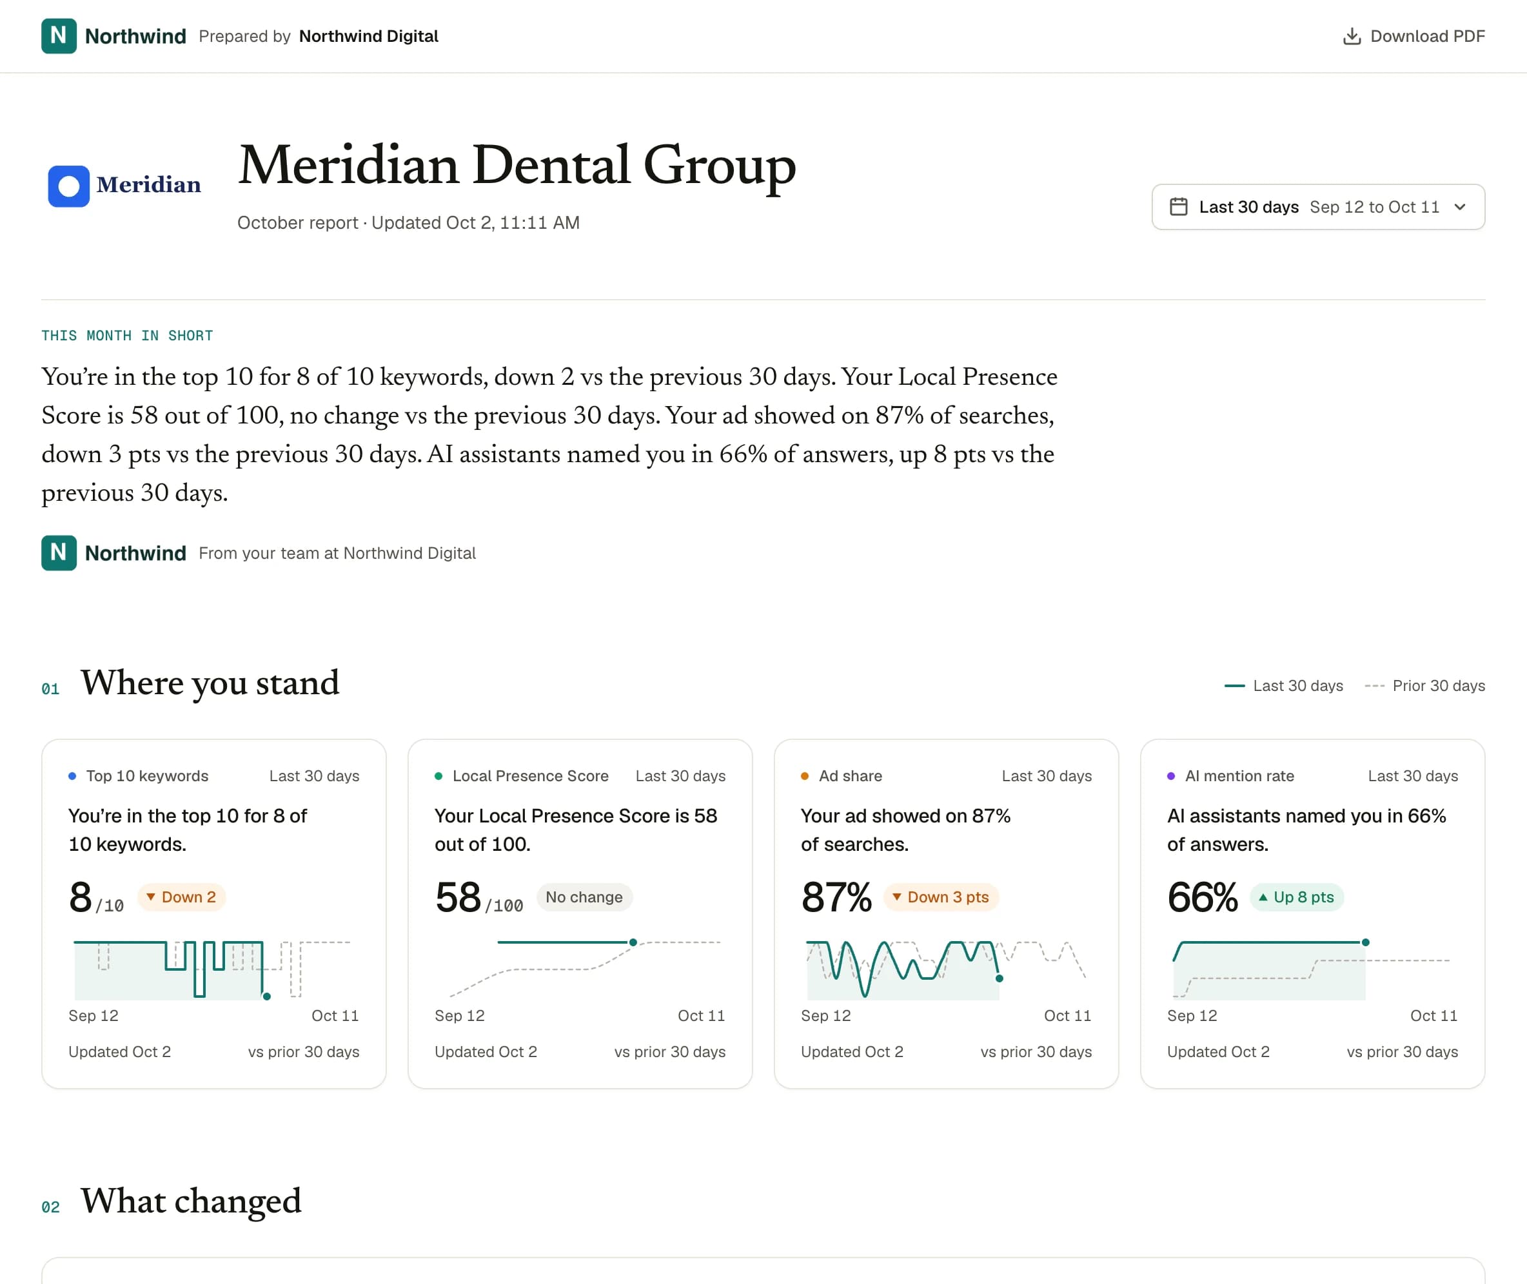Click 'From your team at Northwind Digital' text
The height and width of the screenshot is (1284, 1527).
tap(337, 553)
